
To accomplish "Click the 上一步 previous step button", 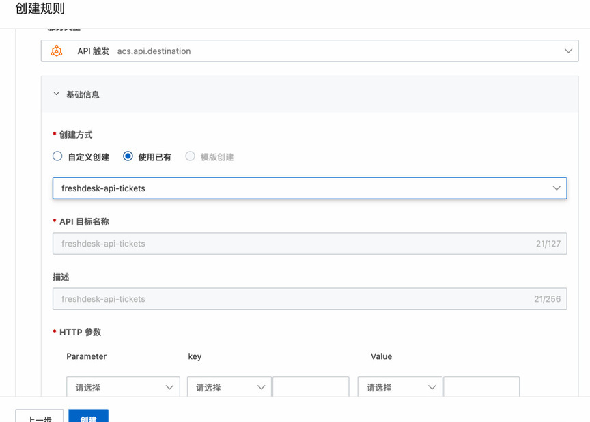I will tap(40, 417).
